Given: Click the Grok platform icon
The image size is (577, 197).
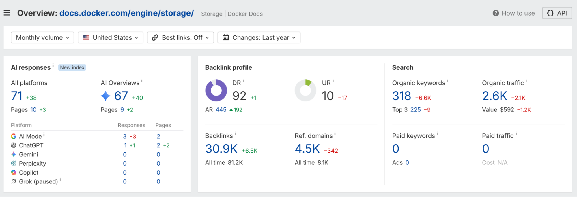Looking at the screenshot, I should click(x=14, y=181).
